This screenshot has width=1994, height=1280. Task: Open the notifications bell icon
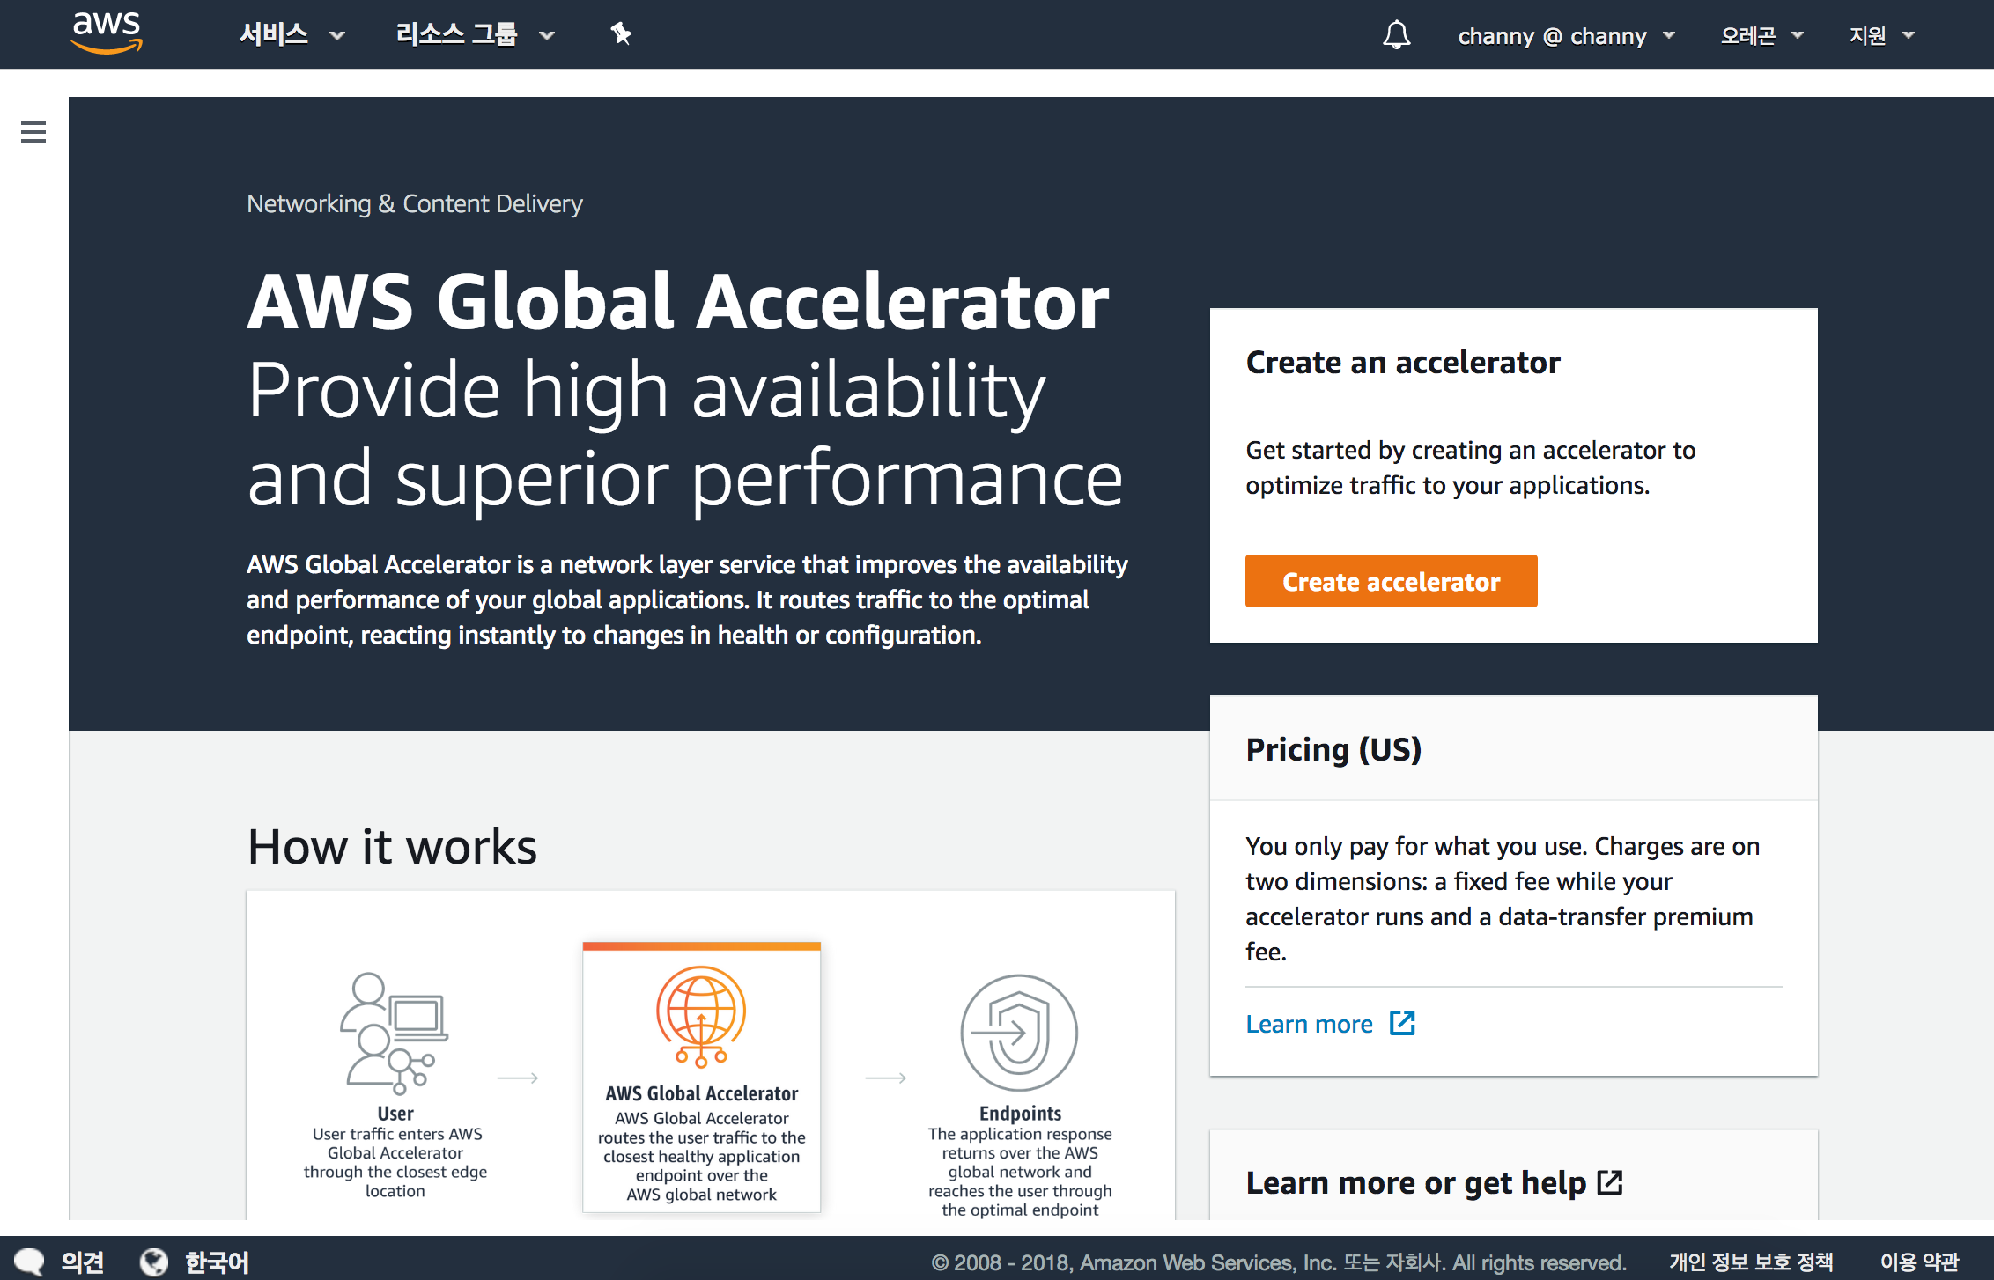point(1396,35)
